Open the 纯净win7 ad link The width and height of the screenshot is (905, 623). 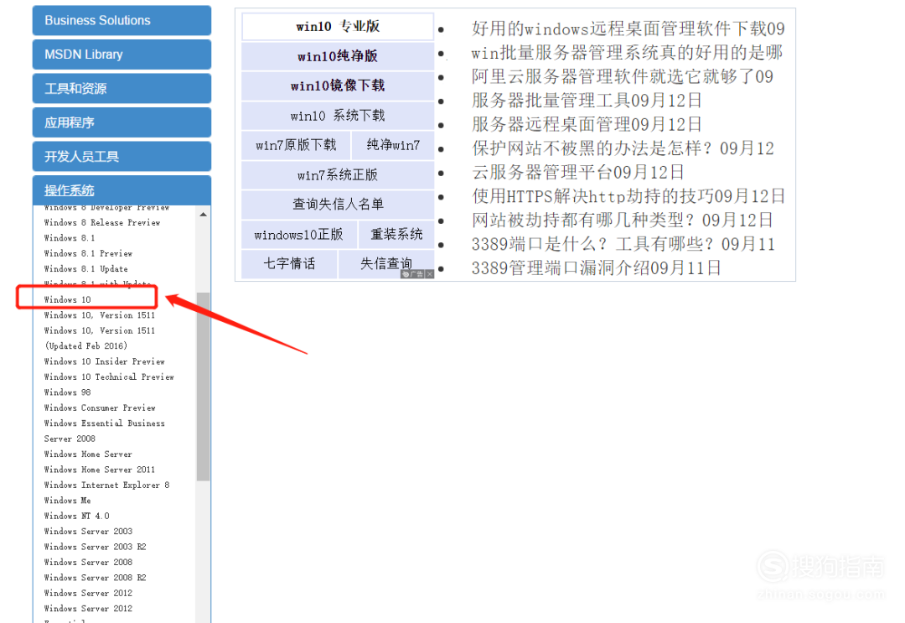pyautogui.click(x=393, y=145)
